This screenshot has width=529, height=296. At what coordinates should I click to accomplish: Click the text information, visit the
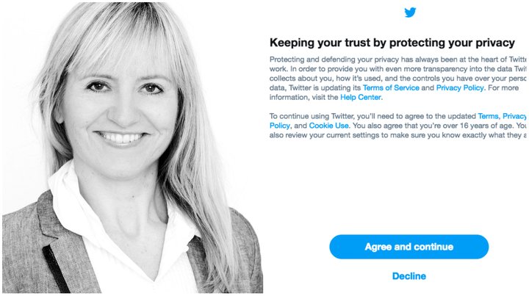(303, 98)
